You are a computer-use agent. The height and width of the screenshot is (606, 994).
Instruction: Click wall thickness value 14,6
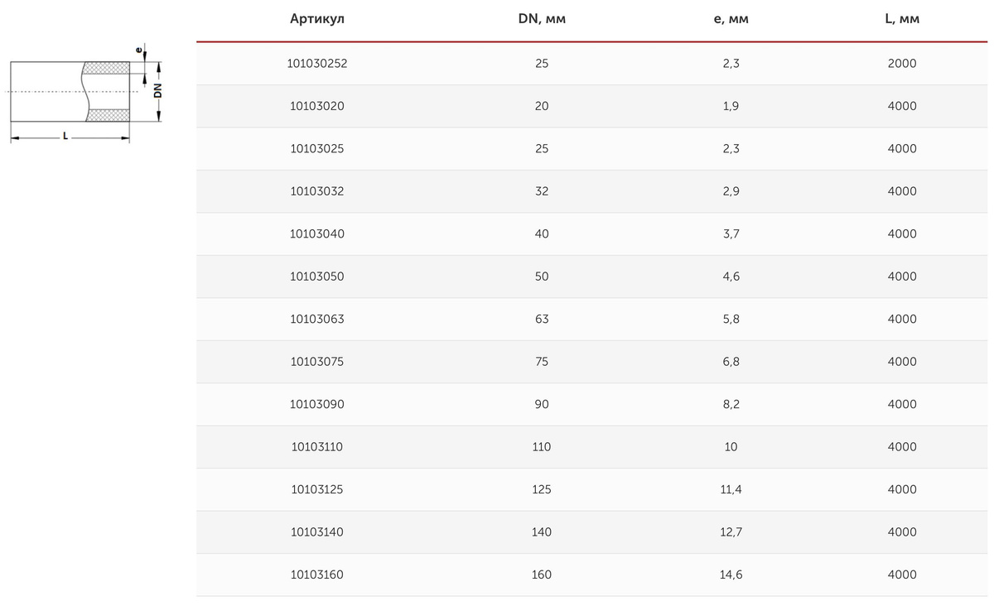(x=731, y=575)
